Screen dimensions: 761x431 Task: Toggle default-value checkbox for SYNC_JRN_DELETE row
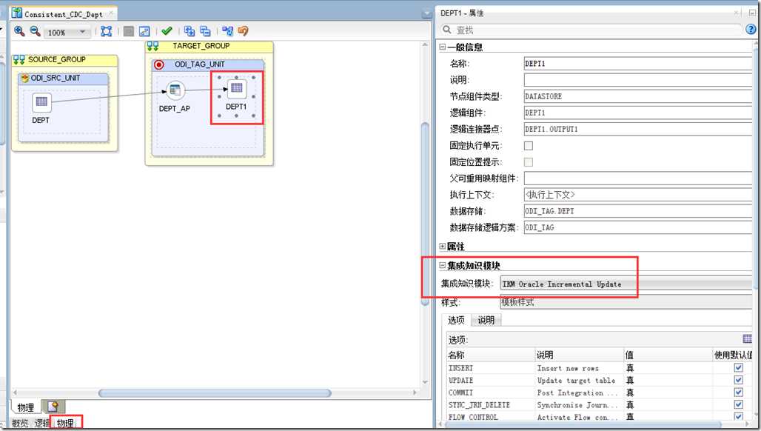tap(738, 404)
